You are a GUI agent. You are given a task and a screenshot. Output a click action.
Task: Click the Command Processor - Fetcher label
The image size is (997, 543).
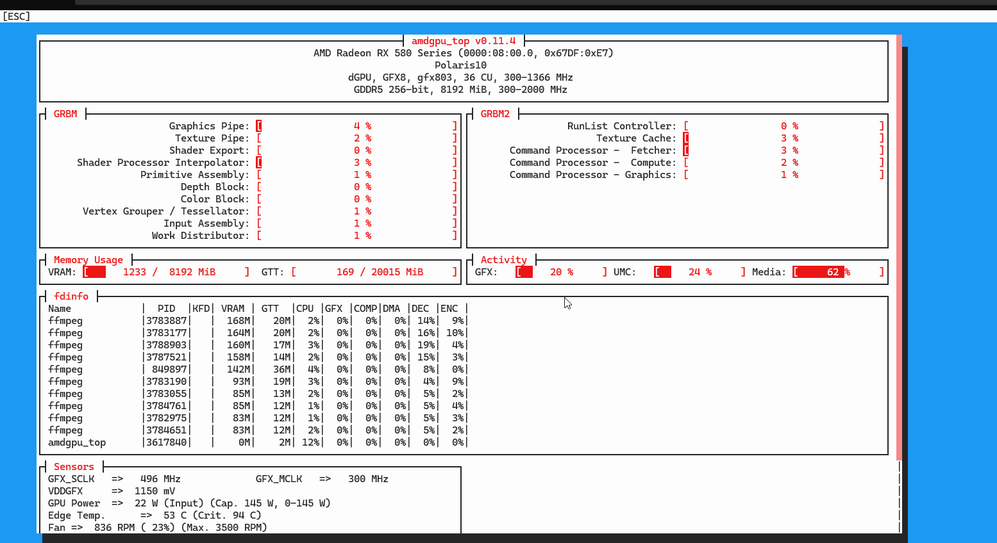[593, 150]
